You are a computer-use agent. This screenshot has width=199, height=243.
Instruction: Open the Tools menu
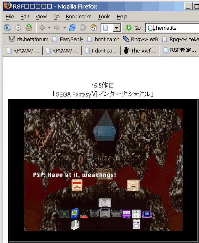(104, 17)
